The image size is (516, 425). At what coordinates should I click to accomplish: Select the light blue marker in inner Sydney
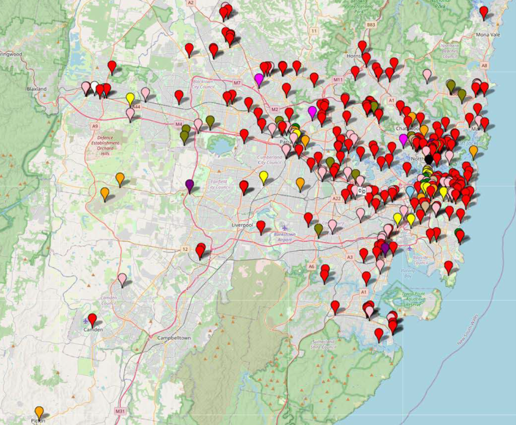411,191
